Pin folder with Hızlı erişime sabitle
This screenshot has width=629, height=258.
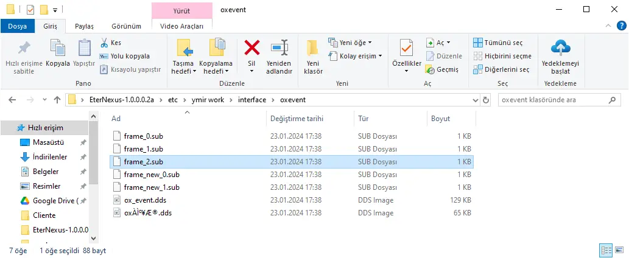click(x=24, y=57)
